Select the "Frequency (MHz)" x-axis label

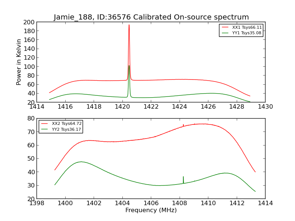pos(151,210)
